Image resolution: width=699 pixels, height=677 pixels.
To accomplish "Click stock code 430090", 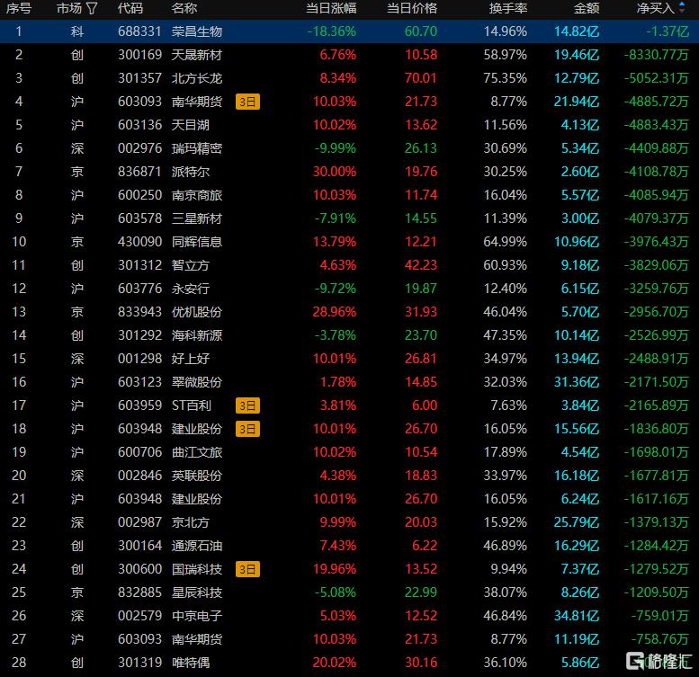I will click(x=139, y=242).
